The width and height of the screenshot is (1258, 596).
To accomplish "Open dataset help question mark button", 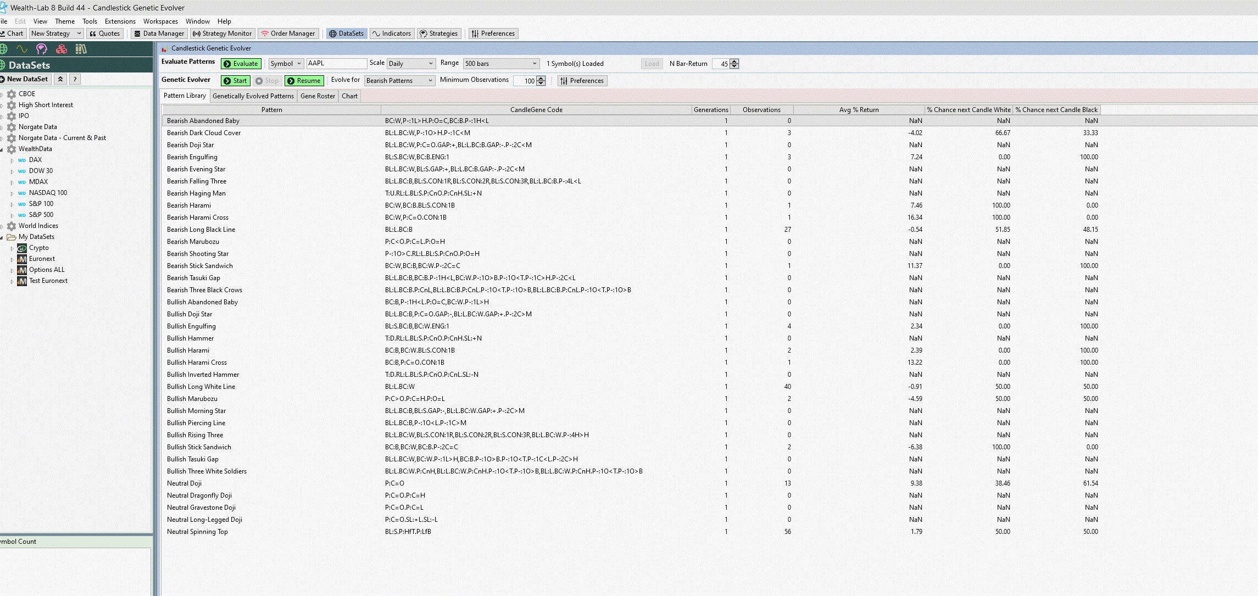I will click(75, 79).
